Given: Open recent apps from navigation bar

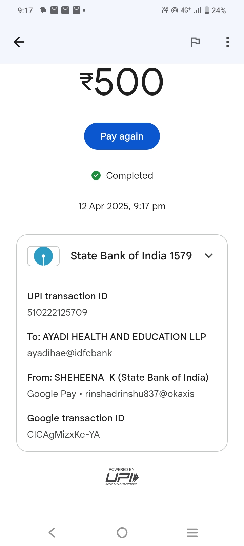Looking at the screenshot, I should [192, 532].
